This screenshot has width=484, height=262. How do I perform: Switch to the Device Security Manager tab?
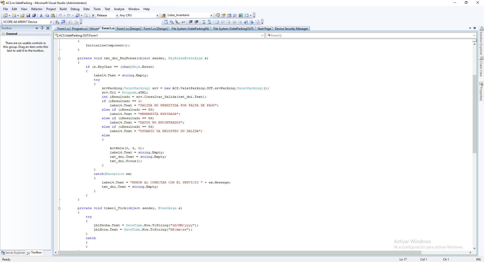[291, 29]
